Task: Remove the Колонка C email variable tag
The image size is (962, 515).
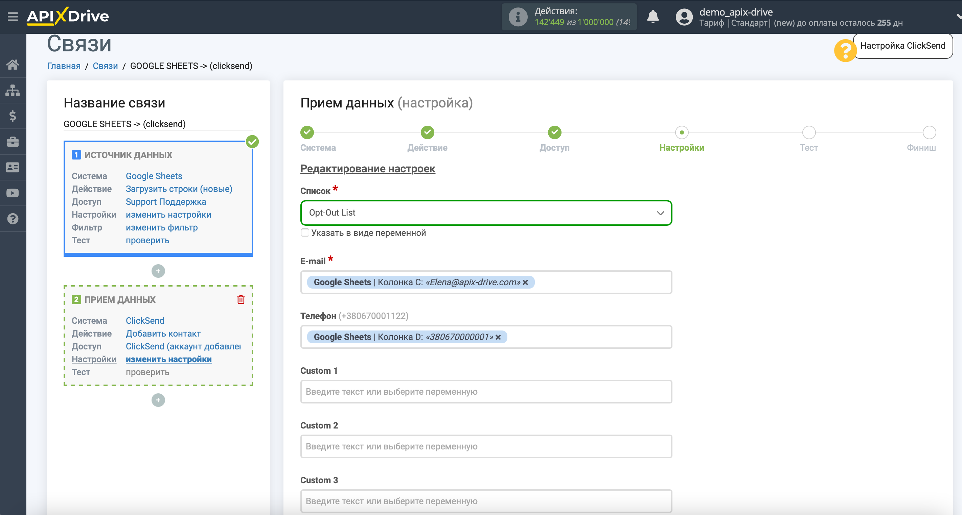Action: pos(525,282)
